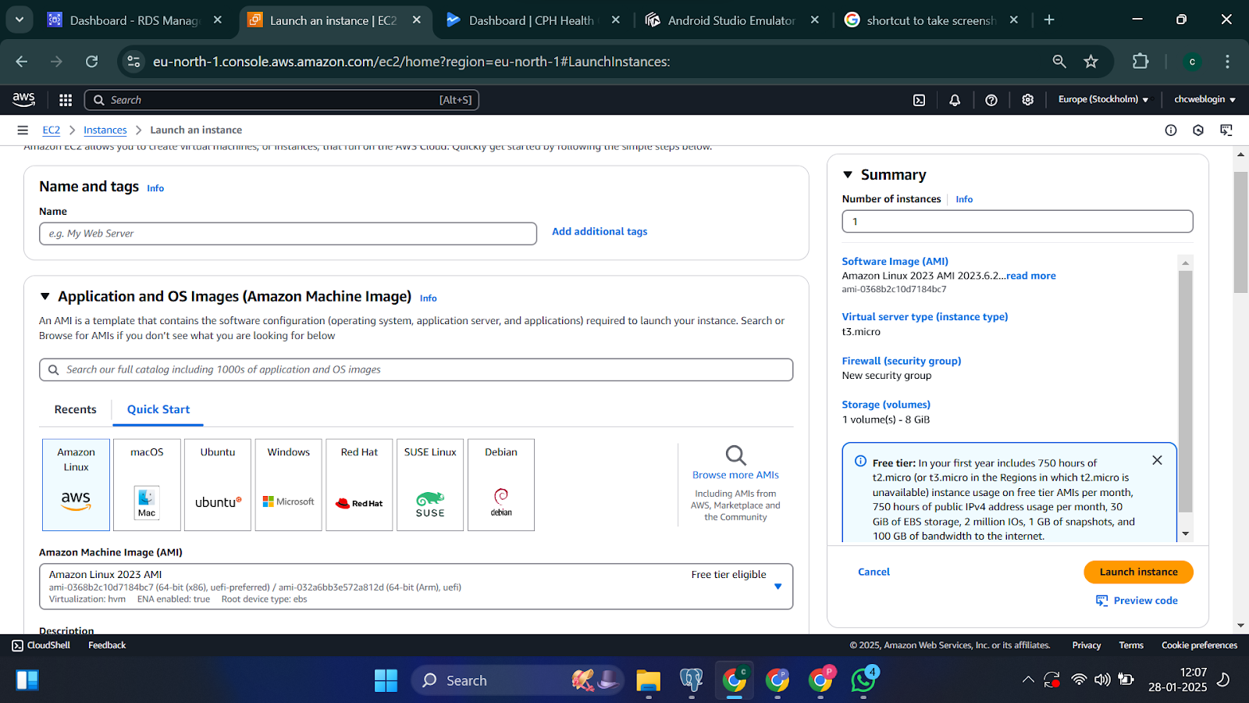Open File Explorer from the taskbar
This screenshot has height=703, width=1249.
(648, 680)
